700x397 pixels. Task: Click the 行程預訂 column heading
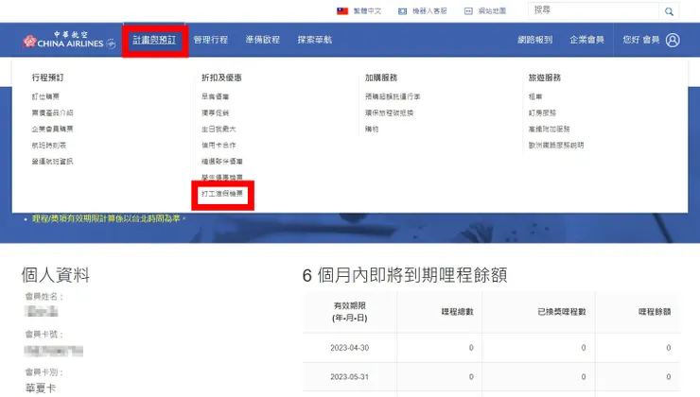pos(47,78)
